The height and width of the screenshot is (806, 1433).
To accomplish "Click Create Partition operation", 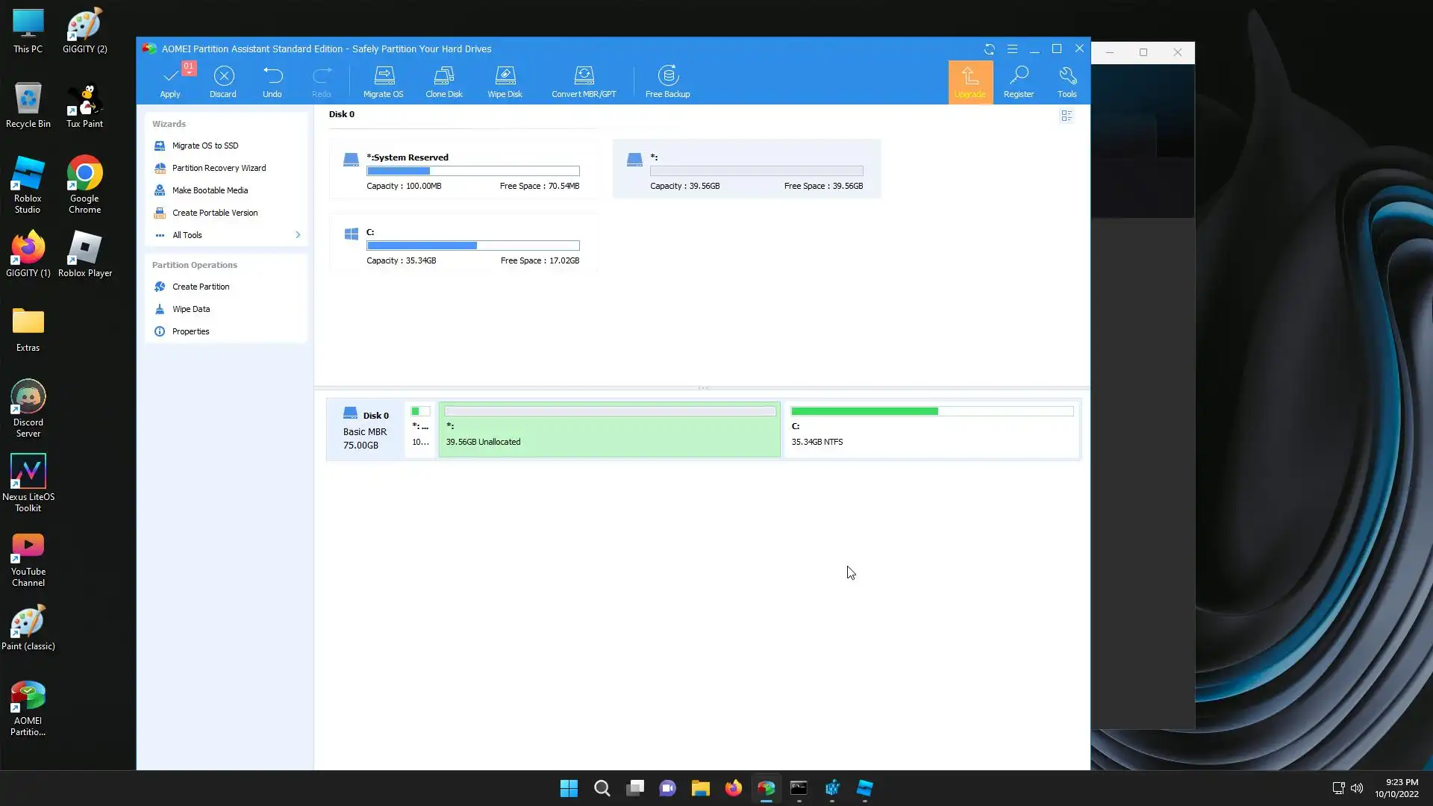I will [x=201, y=287].
